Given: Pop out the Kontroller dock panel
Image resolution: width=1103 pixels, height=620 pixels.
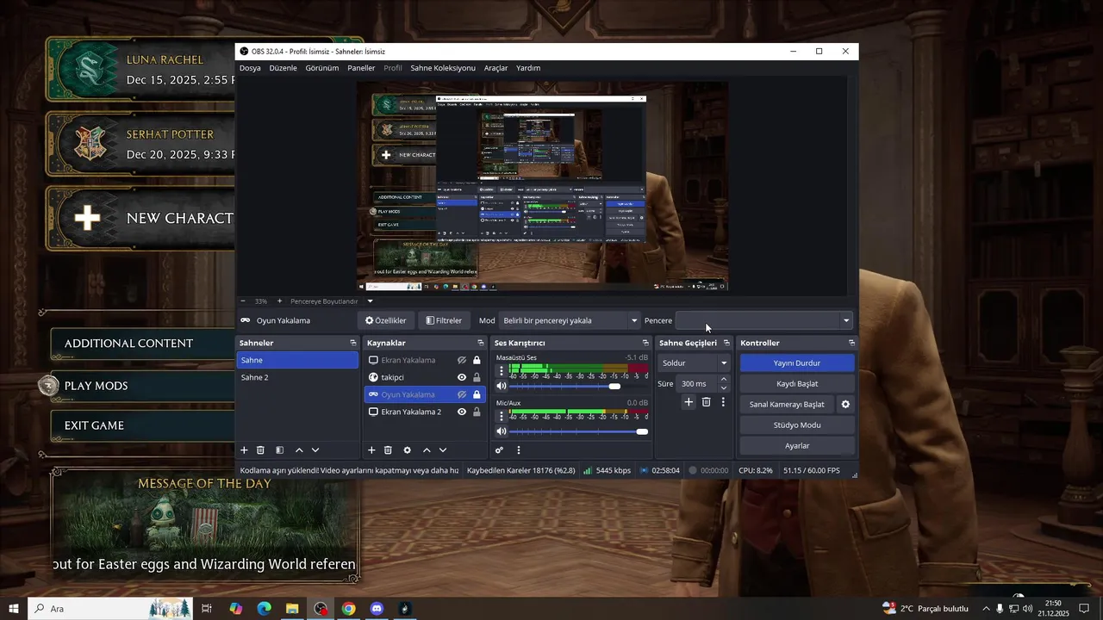Looking at the screenshot, I should coord(851,343).
